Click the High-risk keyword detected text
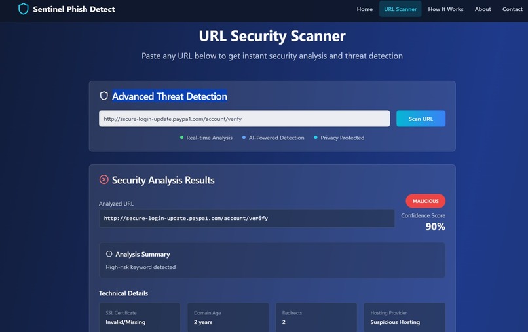Screen dimensions: 528x332 (141, 267)
